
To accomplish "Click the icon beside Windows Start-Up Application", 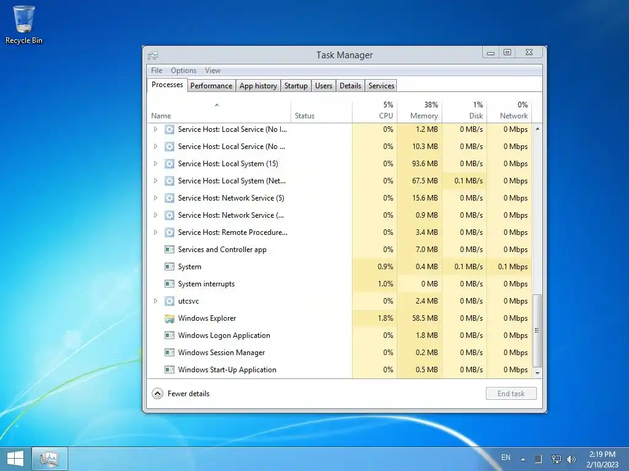I will (x=170, y=370).
